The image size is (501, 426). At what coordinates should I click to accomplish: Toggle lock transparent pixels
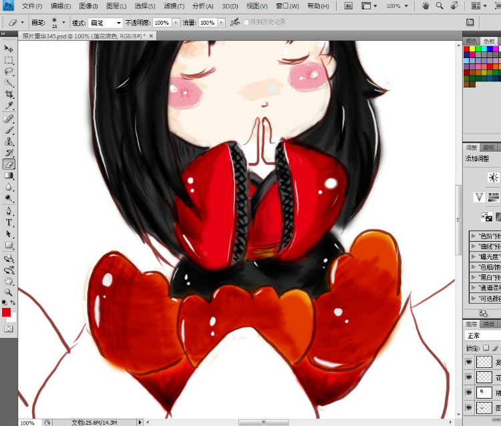pos(486,348)
